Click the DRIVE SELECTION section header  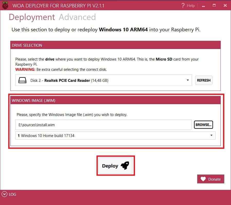click(115, 45)
